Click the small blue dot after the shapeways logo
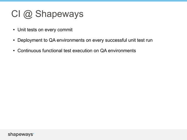 tap(33, 133)
